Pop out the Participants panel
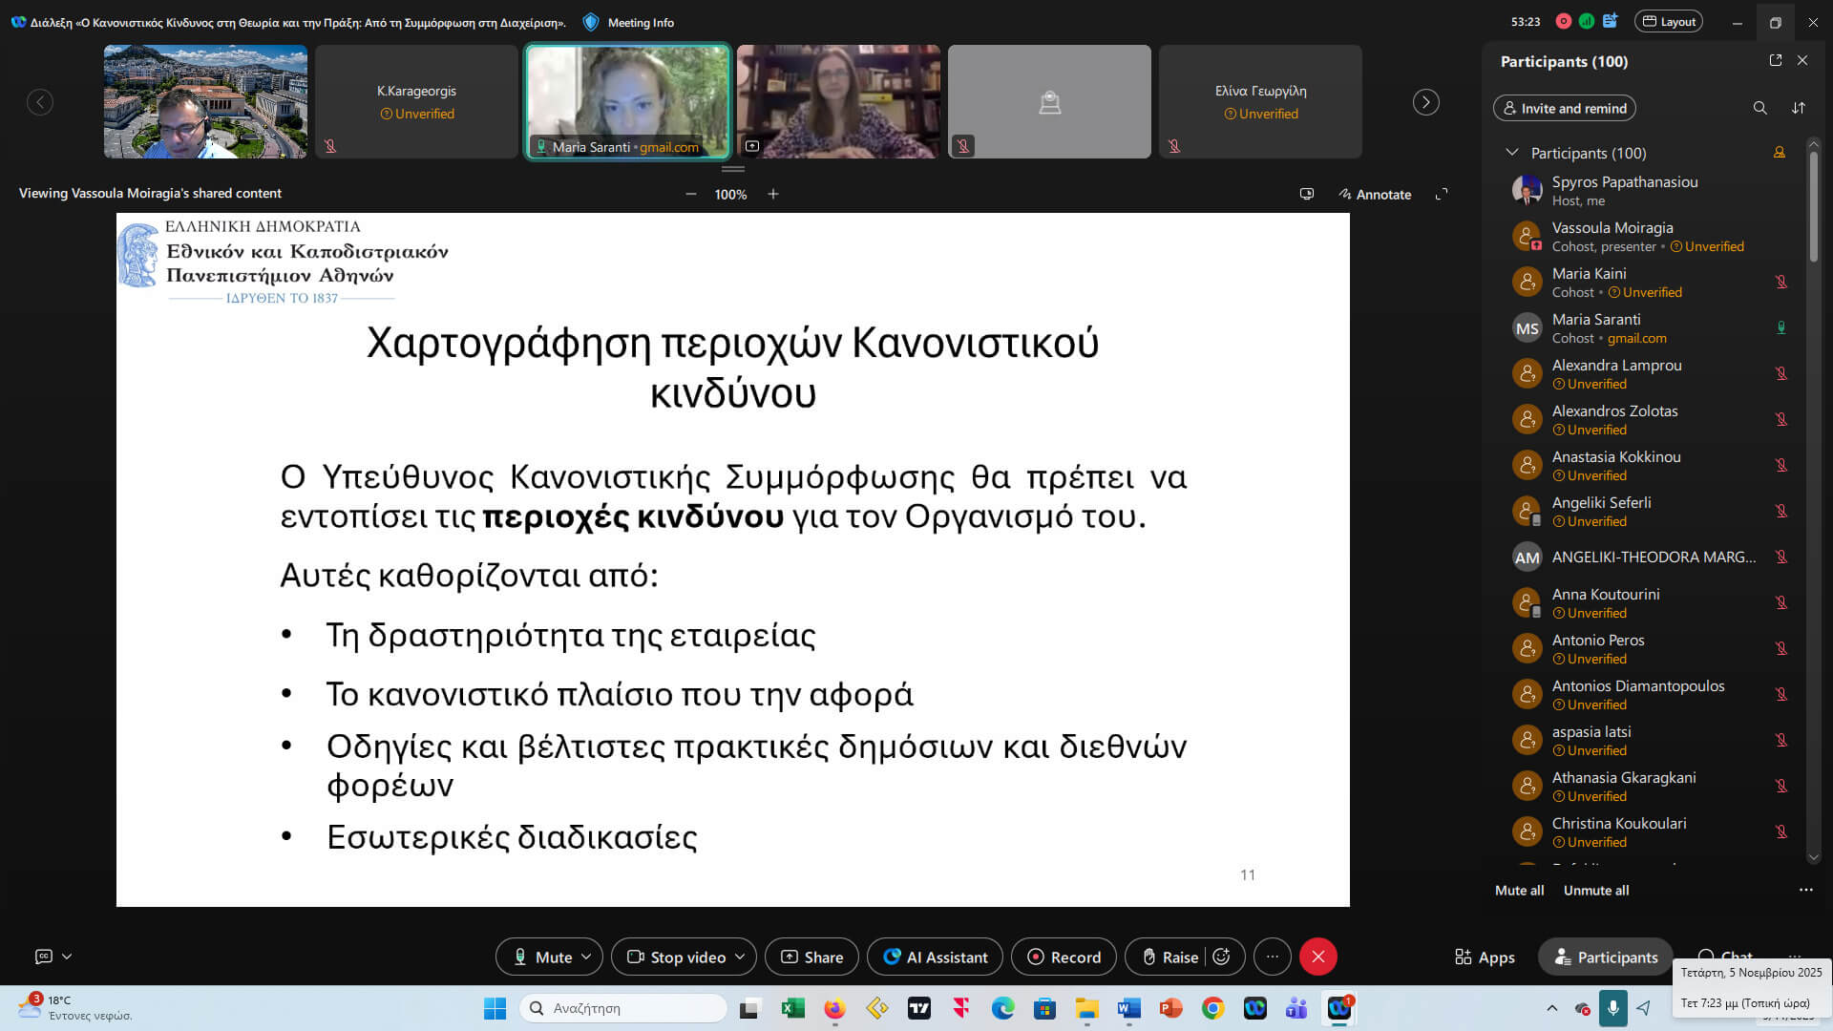 (1776, 60)
